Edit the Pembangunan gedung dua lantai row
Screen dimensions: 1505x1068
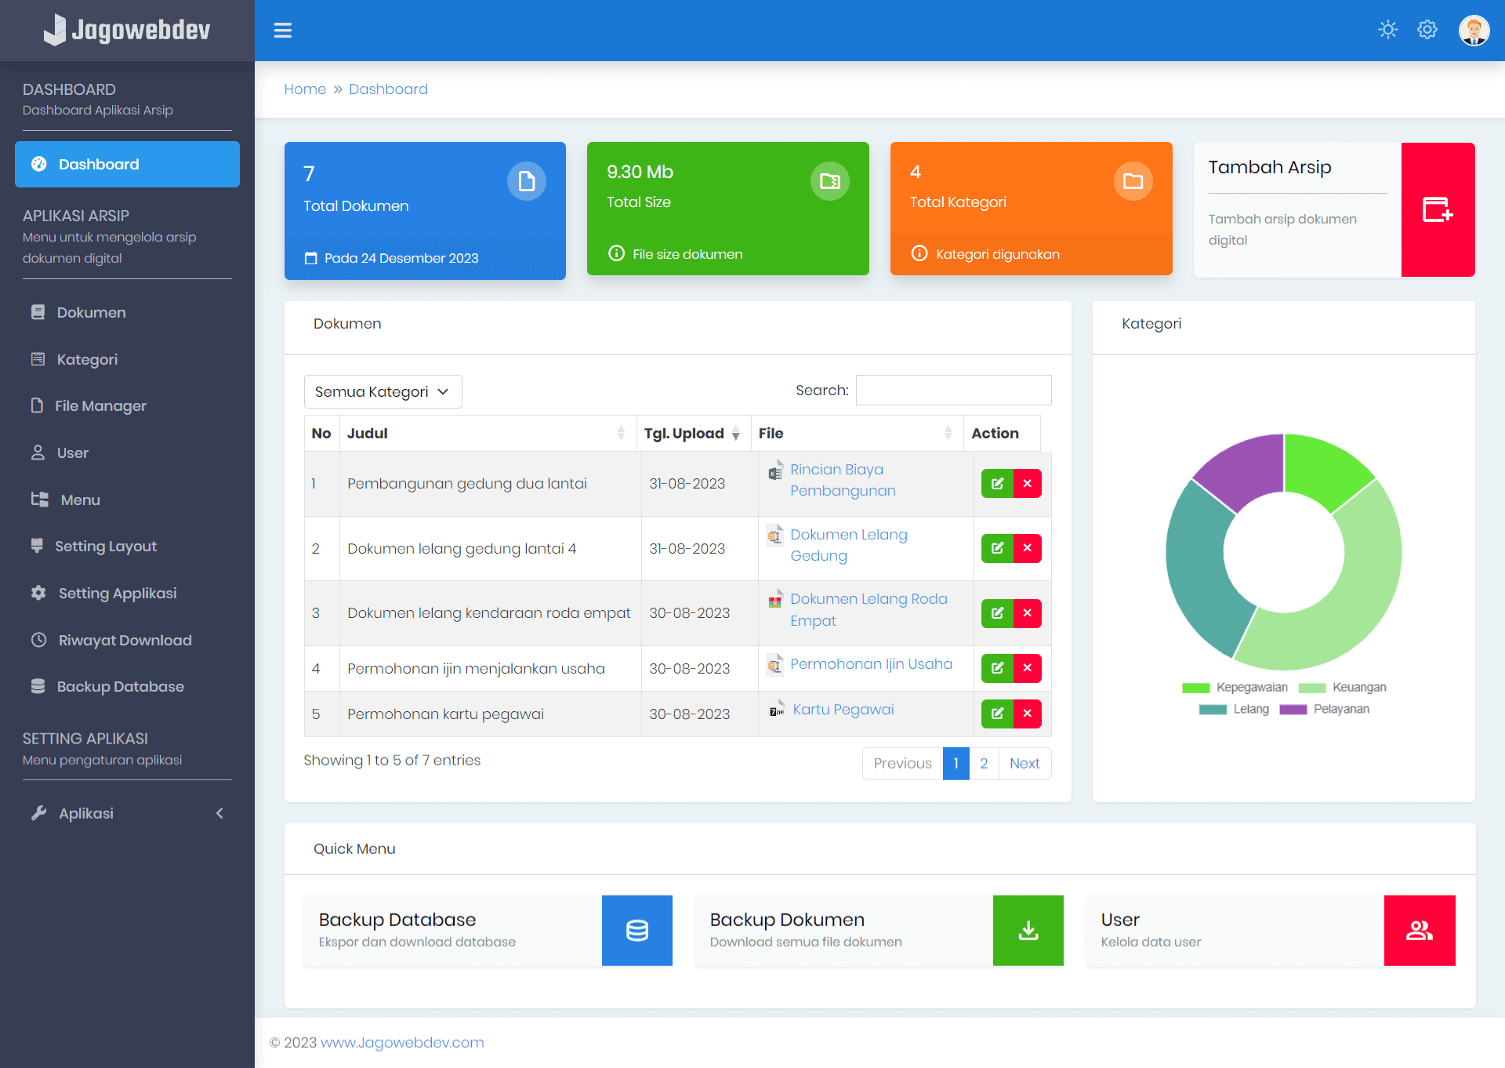pyautogui.click(x=997, y=484)
